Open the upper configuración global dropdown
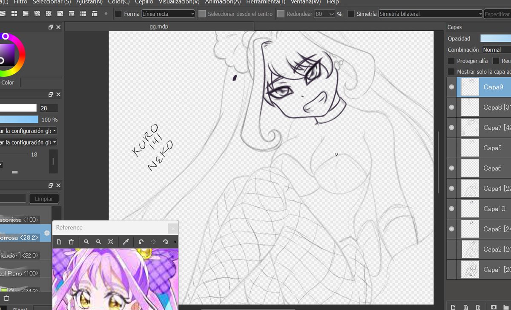This screenshot has width=511, height=310. click(x=29, y=131)
